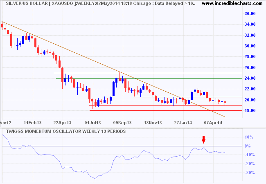Click the 09Sep13 date label
Screen dimensions: 266x184
[122, 123]
